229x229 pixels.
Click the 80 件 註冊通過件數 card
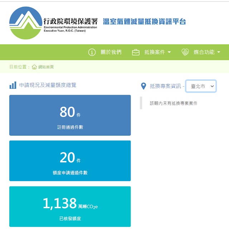coord(70,115)
